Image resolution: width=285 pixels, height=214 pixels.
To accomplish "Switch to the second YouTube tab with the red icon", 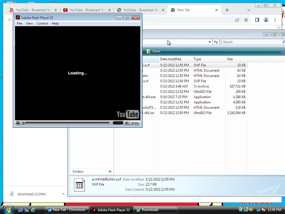I will pos(87,10).
